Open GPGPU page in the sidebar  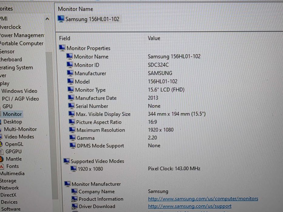point(13,151)
